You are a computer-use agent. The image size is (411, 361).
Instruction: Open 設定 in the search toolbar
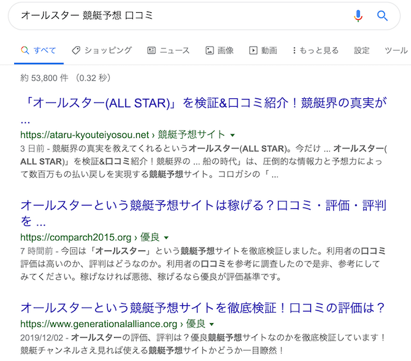pos(362,50)
